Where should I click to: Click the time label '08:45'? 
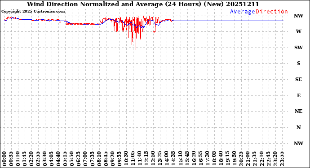(x=106, y=159)
